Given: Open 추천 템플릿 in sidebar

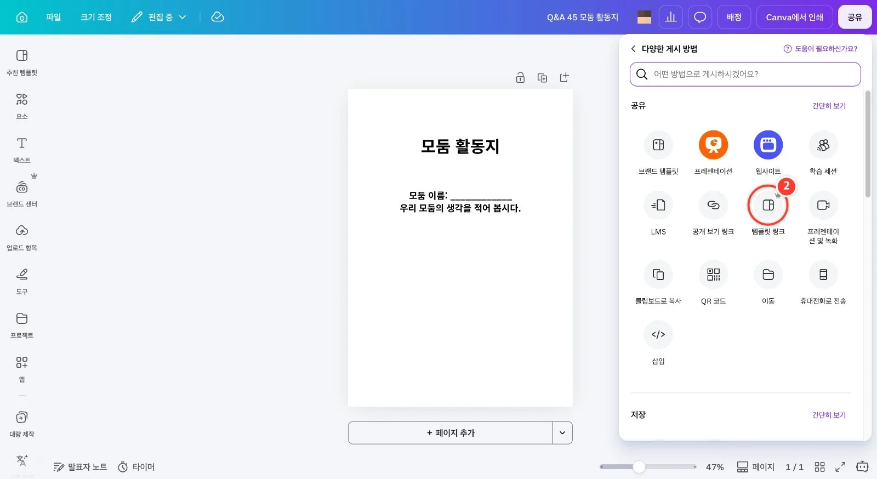Looking at the screenshot, I should 22,62.
